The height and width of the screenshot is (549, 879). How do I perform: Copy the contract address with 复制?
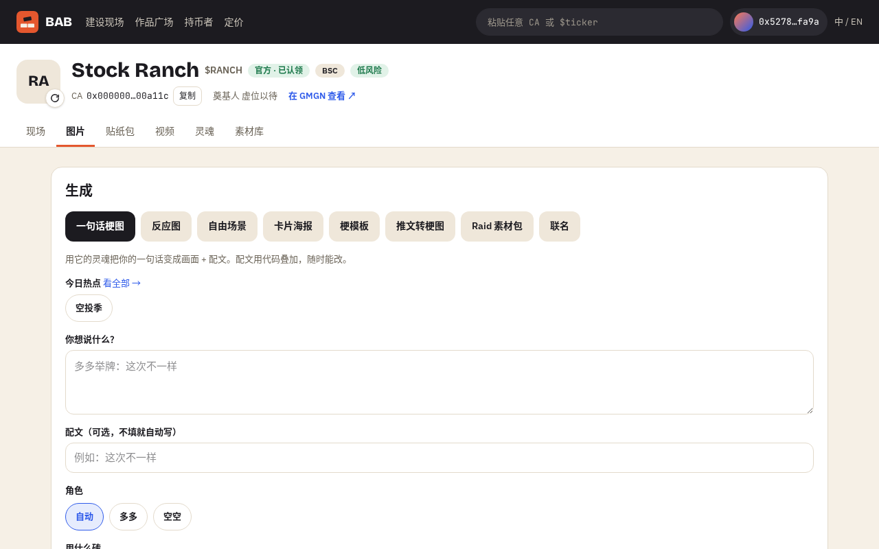187,96
